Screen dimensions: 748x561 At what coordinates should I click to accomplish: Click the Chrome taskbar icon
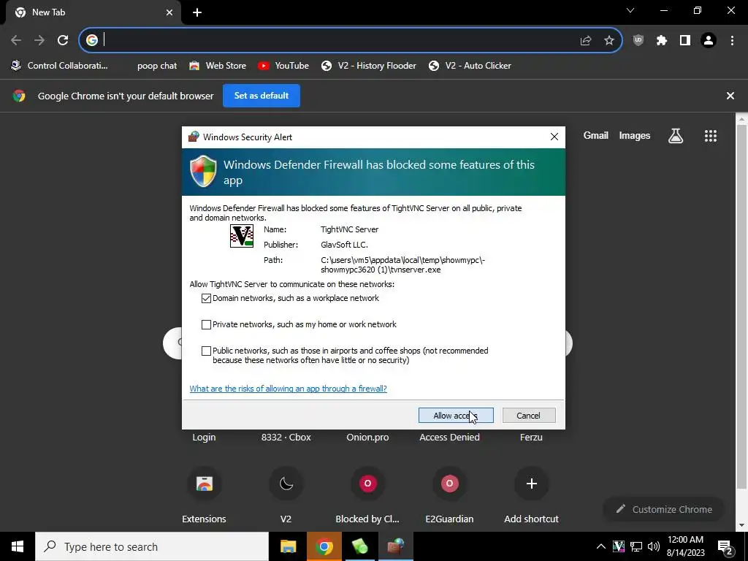pyautogui.click(x=324, y=546)
